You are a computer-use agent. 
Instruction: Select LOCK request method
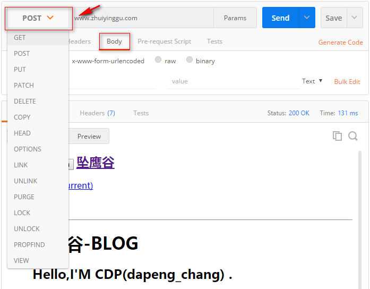38,212
